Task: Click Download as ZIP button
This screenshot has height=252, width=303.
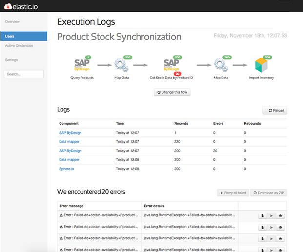Action: pyautogui.click(x=269, y=193)
